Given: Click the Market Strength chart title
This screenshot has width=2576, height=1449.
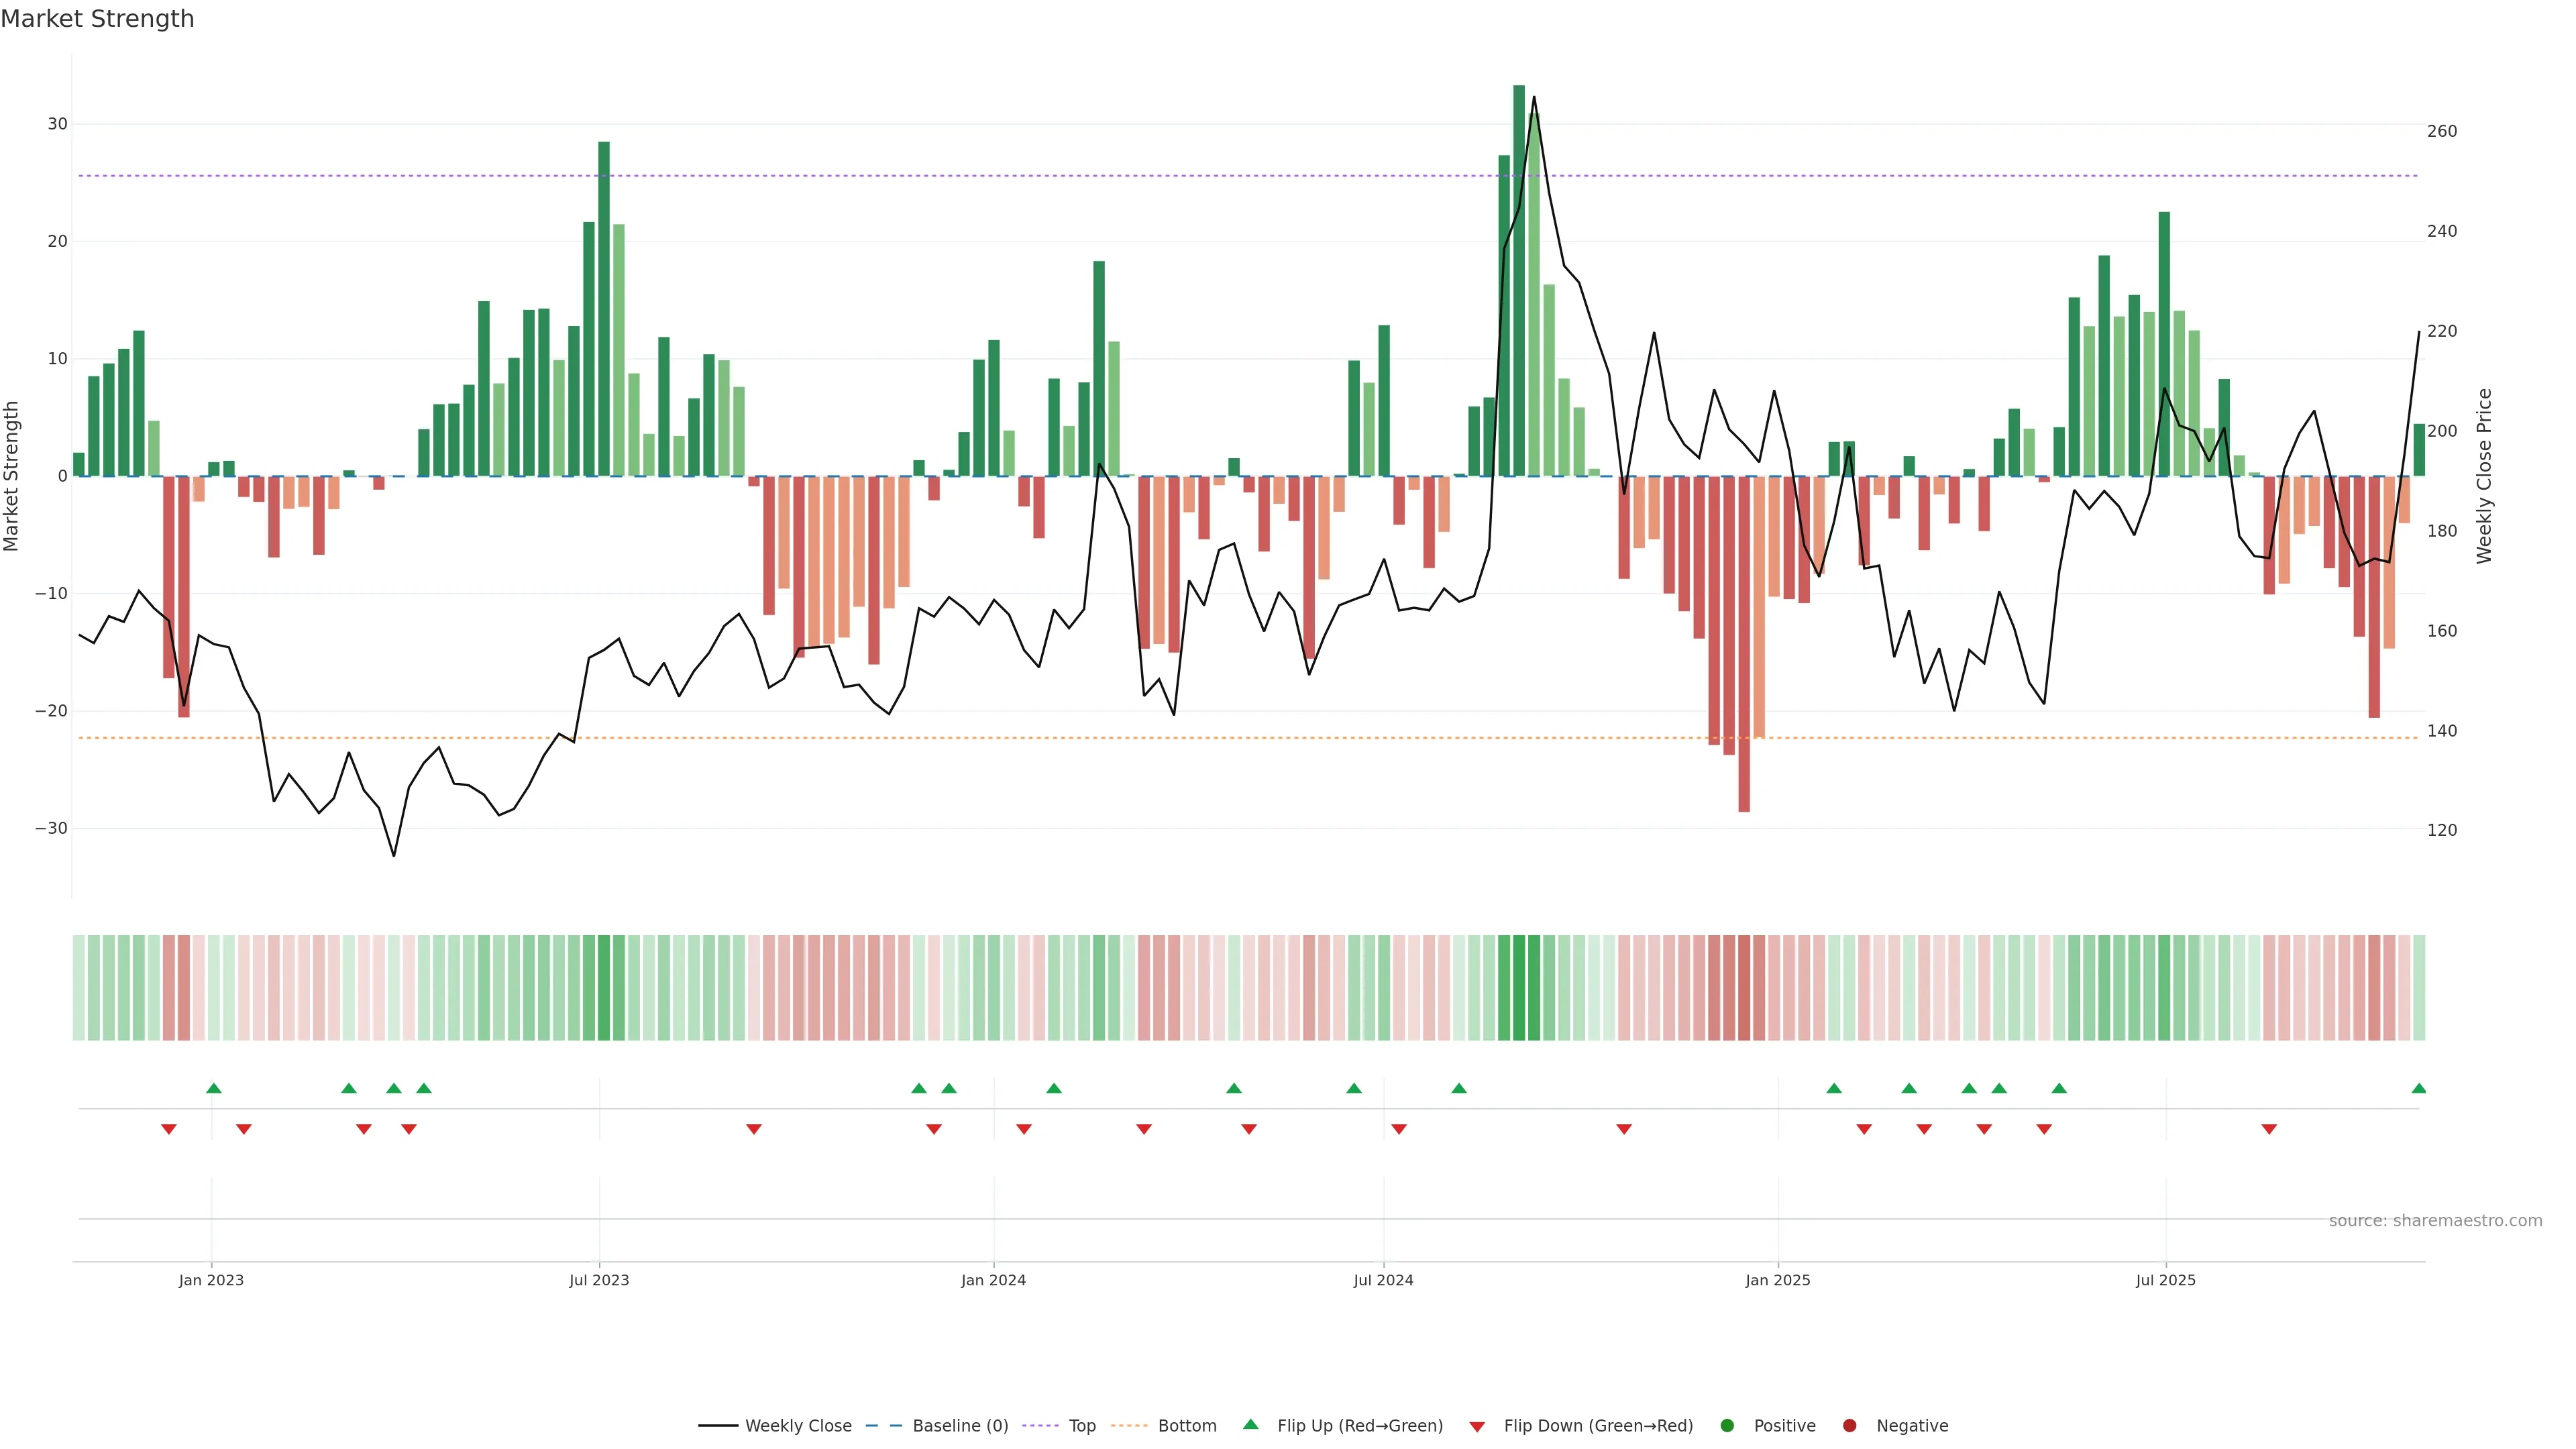Looking at the screenshot, I should click(97, 19).
